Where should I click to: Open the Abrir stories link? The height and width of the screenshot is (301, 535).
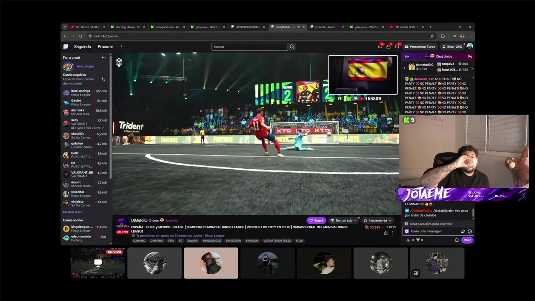point(85,66)
